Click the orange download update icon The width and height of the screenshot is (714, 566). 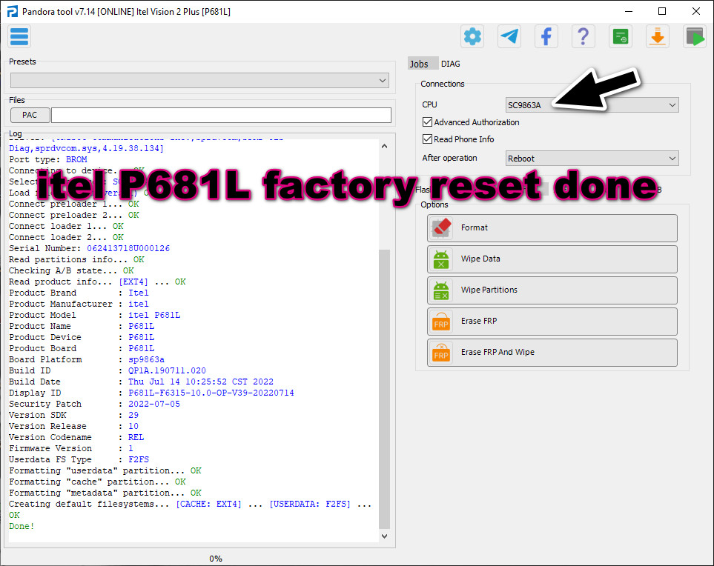(658, 36)
